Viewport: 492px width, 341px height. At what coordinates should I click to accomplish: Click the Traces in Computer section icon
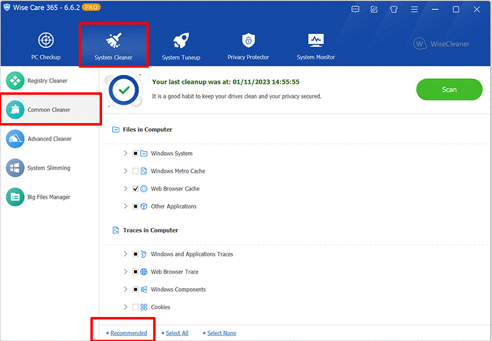tap(116, 230)
